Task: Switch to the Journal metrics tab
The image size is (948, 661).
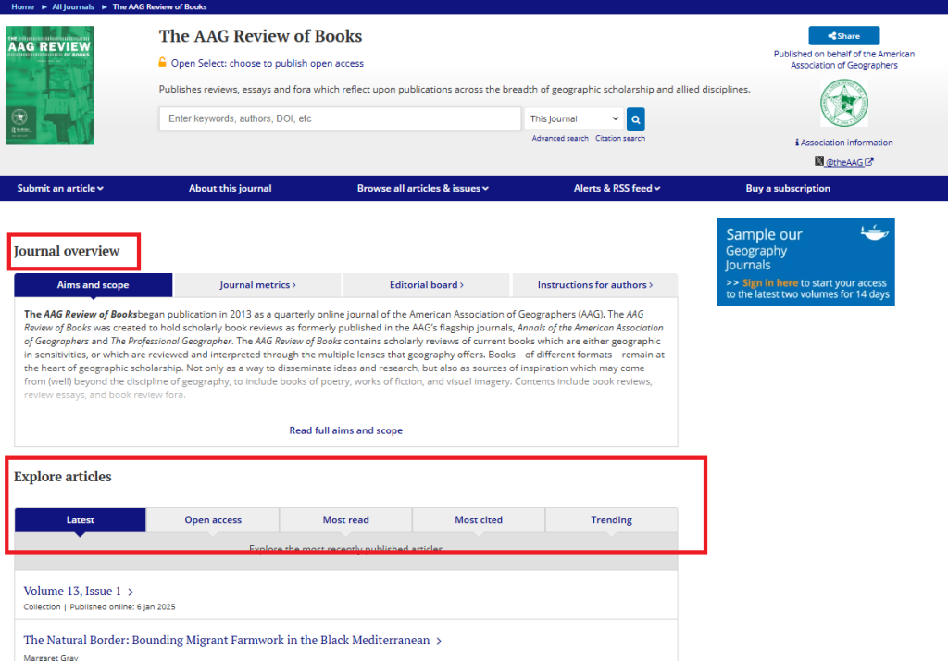Action: point(258,285)
